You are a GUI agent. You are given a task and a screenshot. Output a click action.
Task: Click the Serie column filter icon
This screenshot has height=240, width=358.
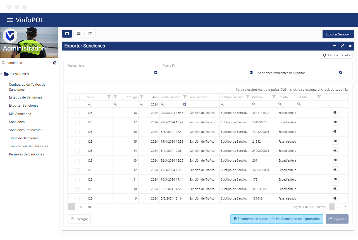109,97
